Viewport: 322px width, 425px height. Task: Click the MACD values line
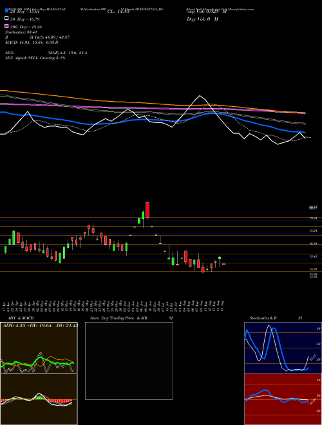point(32,42)
